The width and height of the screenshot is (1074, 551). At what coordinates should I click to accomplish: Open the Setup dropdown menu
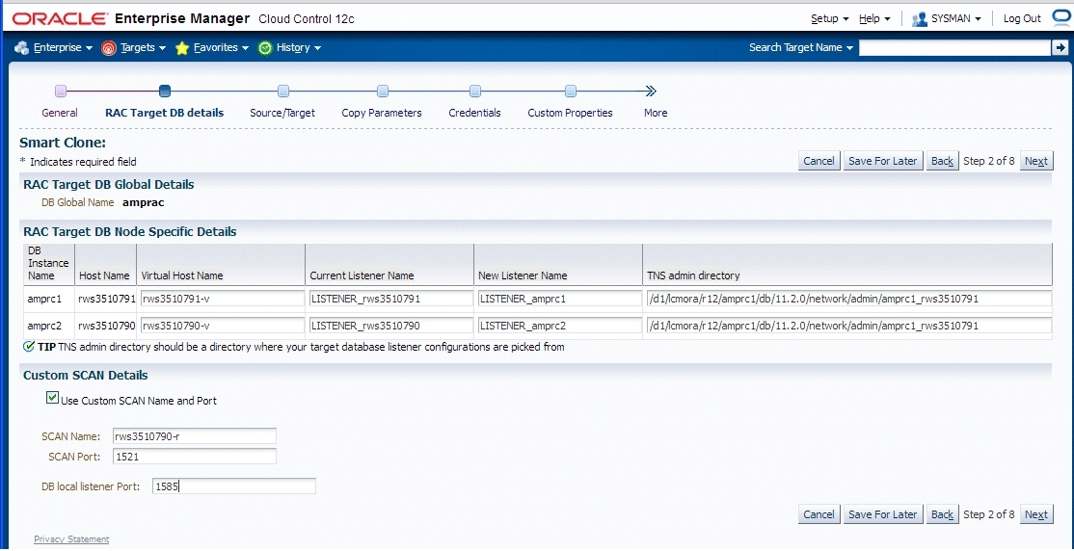[830, 18]
